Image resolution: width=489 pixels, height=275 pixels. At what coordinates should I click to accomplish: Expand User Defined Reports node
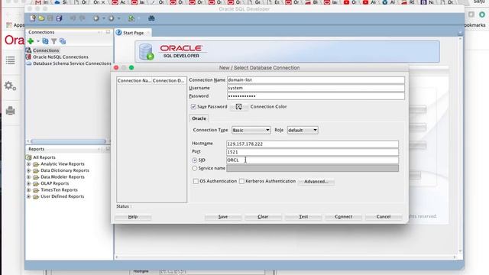point(29,197)
